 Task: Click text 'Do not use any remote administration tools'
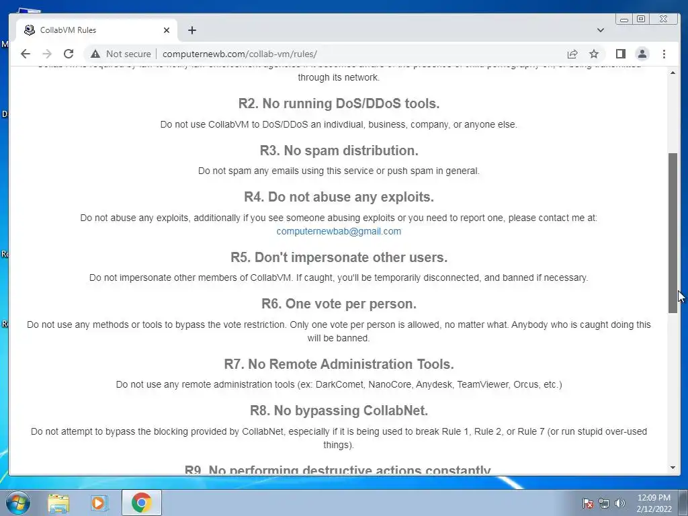pyautogui.click(x=205, y=384)
